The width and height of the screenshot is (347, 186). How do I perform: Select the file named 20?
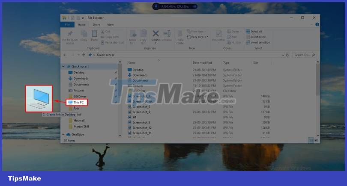(x=198, y=117)
